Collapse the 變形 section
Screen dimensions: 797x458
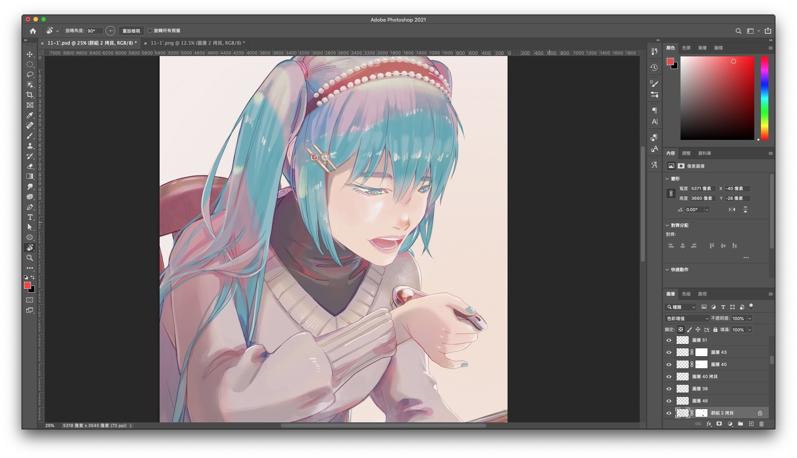pyautogui.click(x=667, y=179)
